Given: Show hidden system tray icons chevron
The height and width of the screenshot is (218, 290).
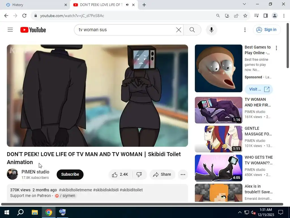Looking at the screenshot, I should point(240,212).
